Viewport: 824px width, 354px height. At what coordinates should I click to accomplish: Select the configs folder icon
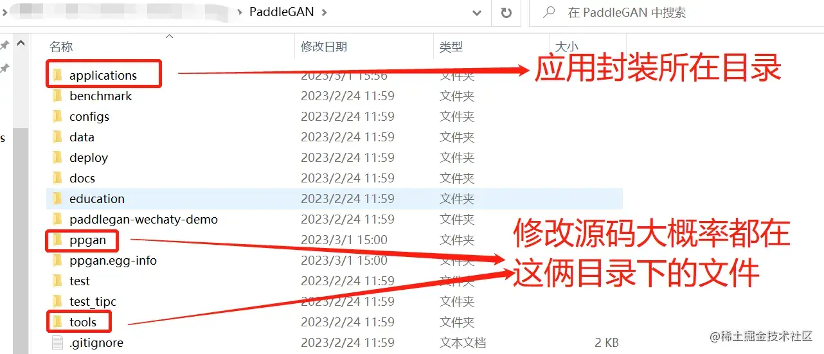tap(58, 117)
